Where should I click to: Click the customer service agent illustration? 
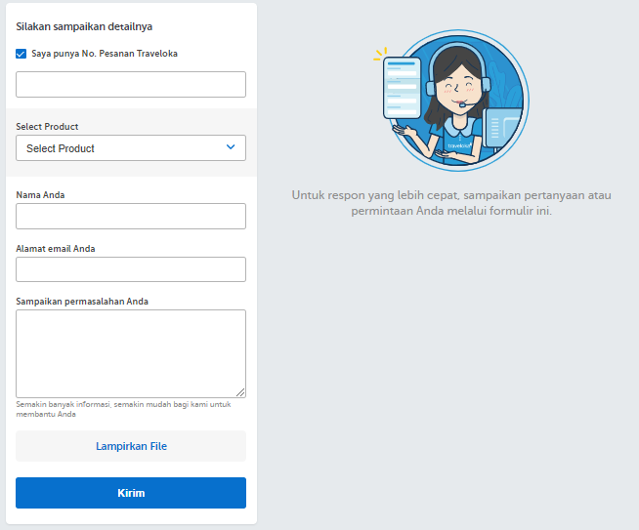pos(452,101)
